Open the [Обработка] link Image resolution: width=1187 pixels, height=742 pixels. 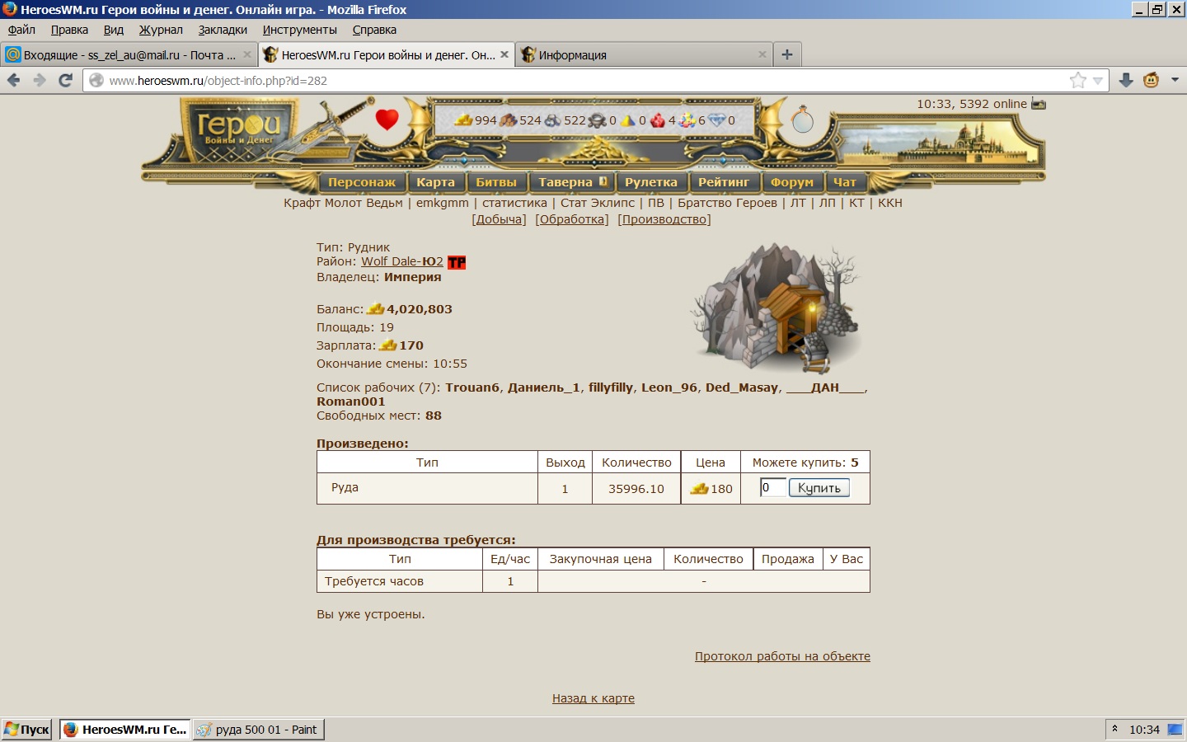click(572, 219)
